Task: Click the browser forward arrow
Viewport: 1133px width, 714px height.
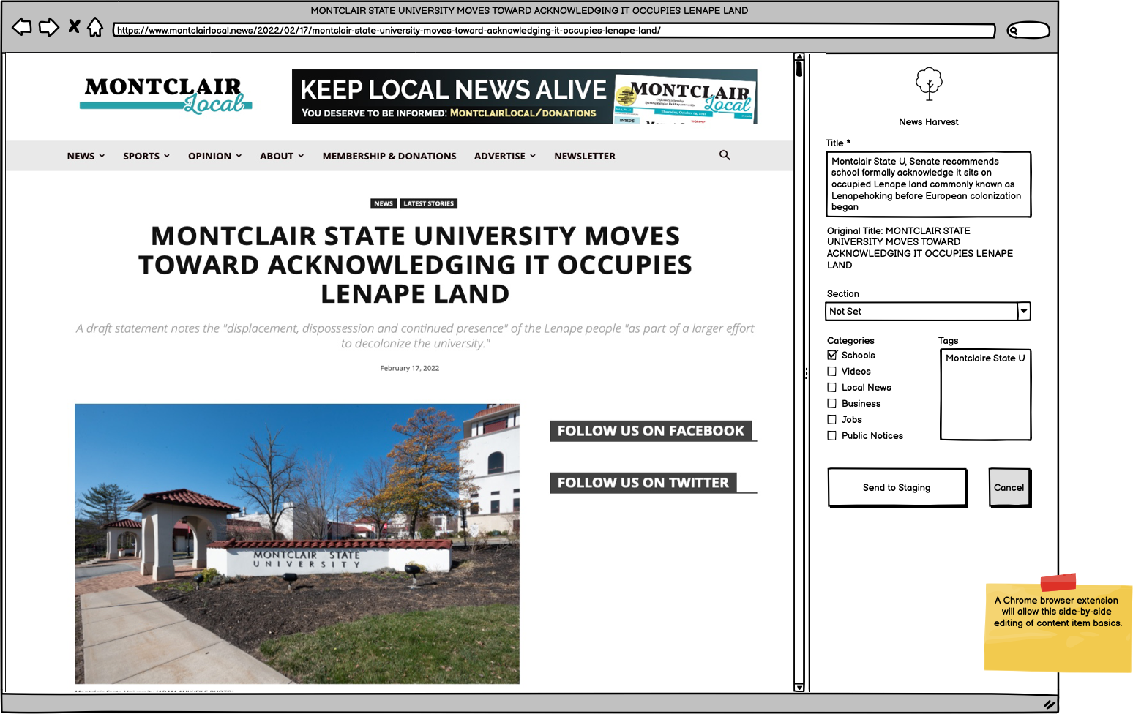Action: click(48, 28)
